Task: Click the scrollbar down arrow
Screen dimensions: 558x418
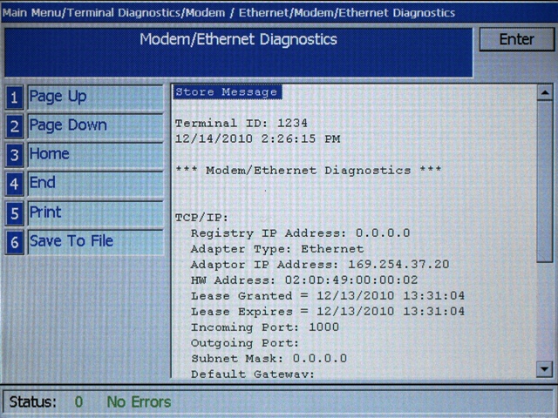Action: [544, 368]
